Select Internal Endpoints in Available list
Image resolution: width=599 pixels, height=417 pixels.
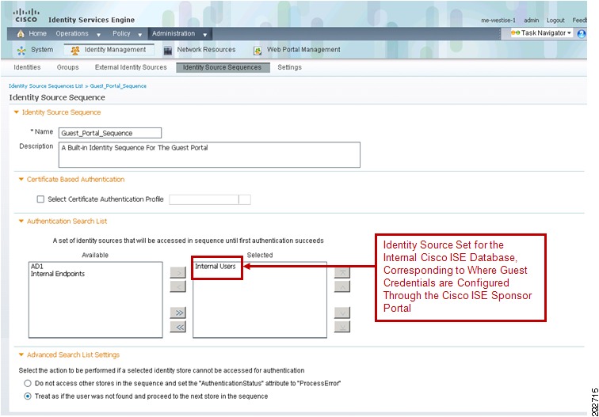(58, 274)
